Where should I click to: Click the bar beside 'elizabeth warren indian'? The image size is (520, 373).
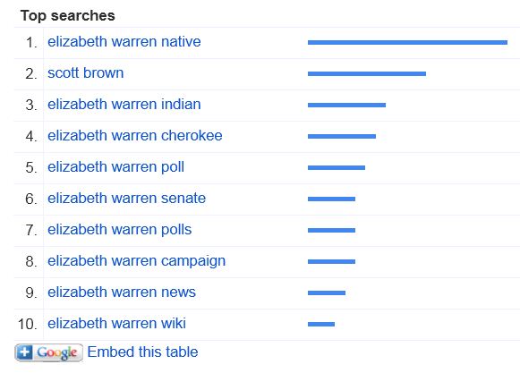(346, 106)
